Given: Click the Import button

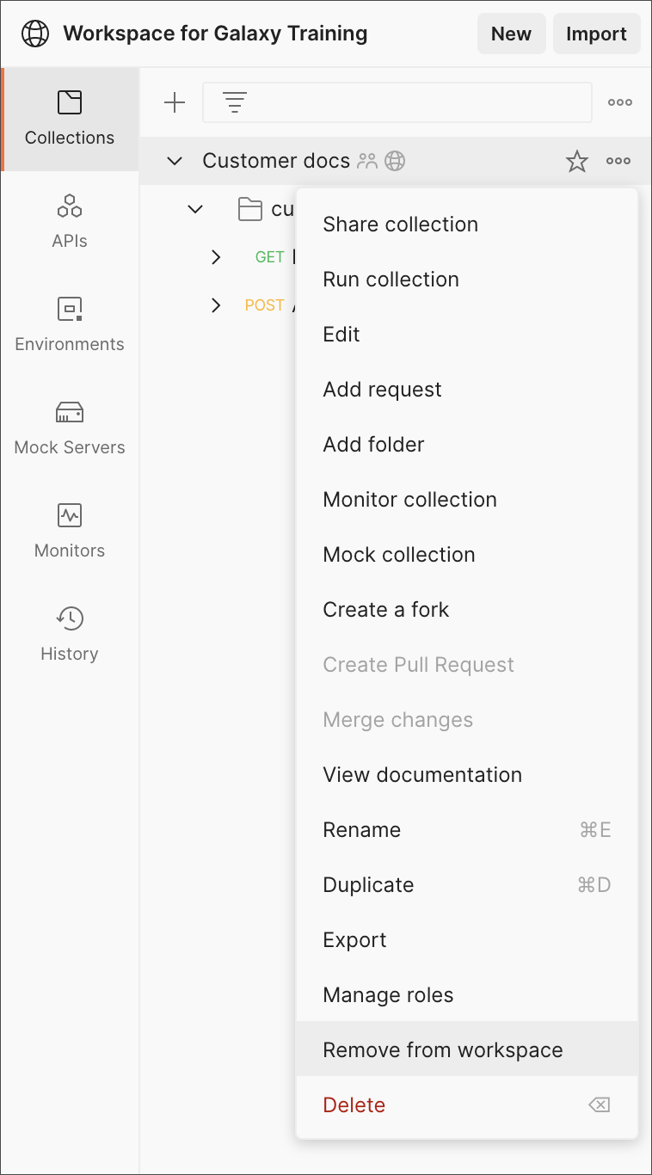Looking at the screenshot, I should point(596,34).
